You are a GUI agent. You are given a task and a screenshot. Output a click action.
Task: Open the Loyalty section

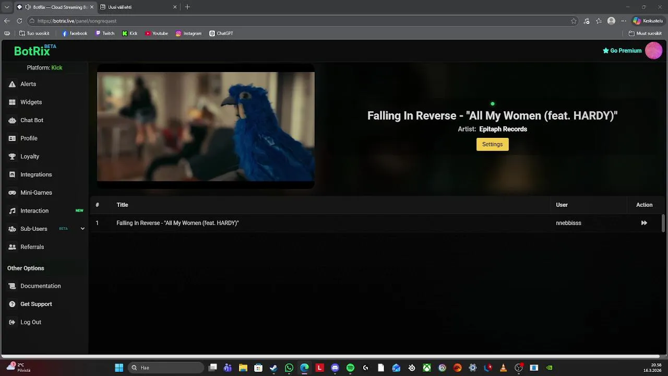(30, 157)
